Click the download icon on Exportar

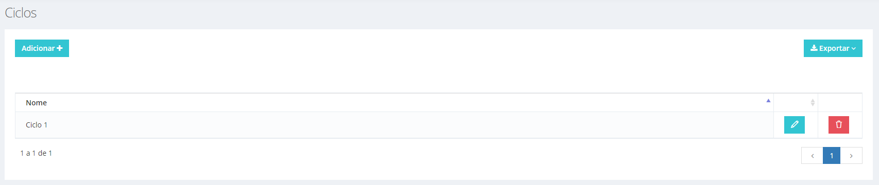(814, 48)
